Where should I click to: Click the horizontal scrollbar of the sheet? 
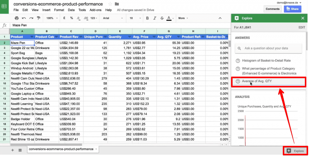(46, 145)
